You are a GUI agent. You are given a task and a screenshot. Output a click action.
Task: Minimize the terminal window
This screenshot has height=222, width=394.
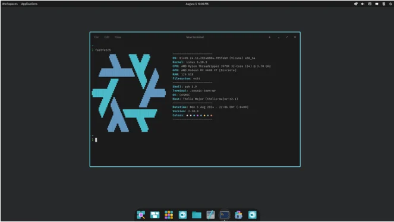click(278, 37)
